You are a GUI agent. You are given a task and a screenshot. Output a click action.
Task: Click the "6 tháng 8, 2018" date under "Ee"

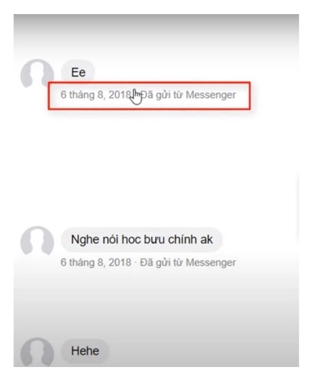tap(95, 95)
